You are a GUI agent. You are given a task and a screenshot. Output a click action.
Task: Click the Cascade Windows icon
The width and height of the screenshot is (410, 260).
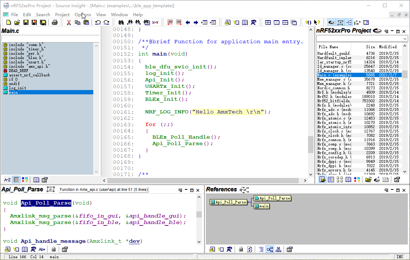tap(294, 22)
